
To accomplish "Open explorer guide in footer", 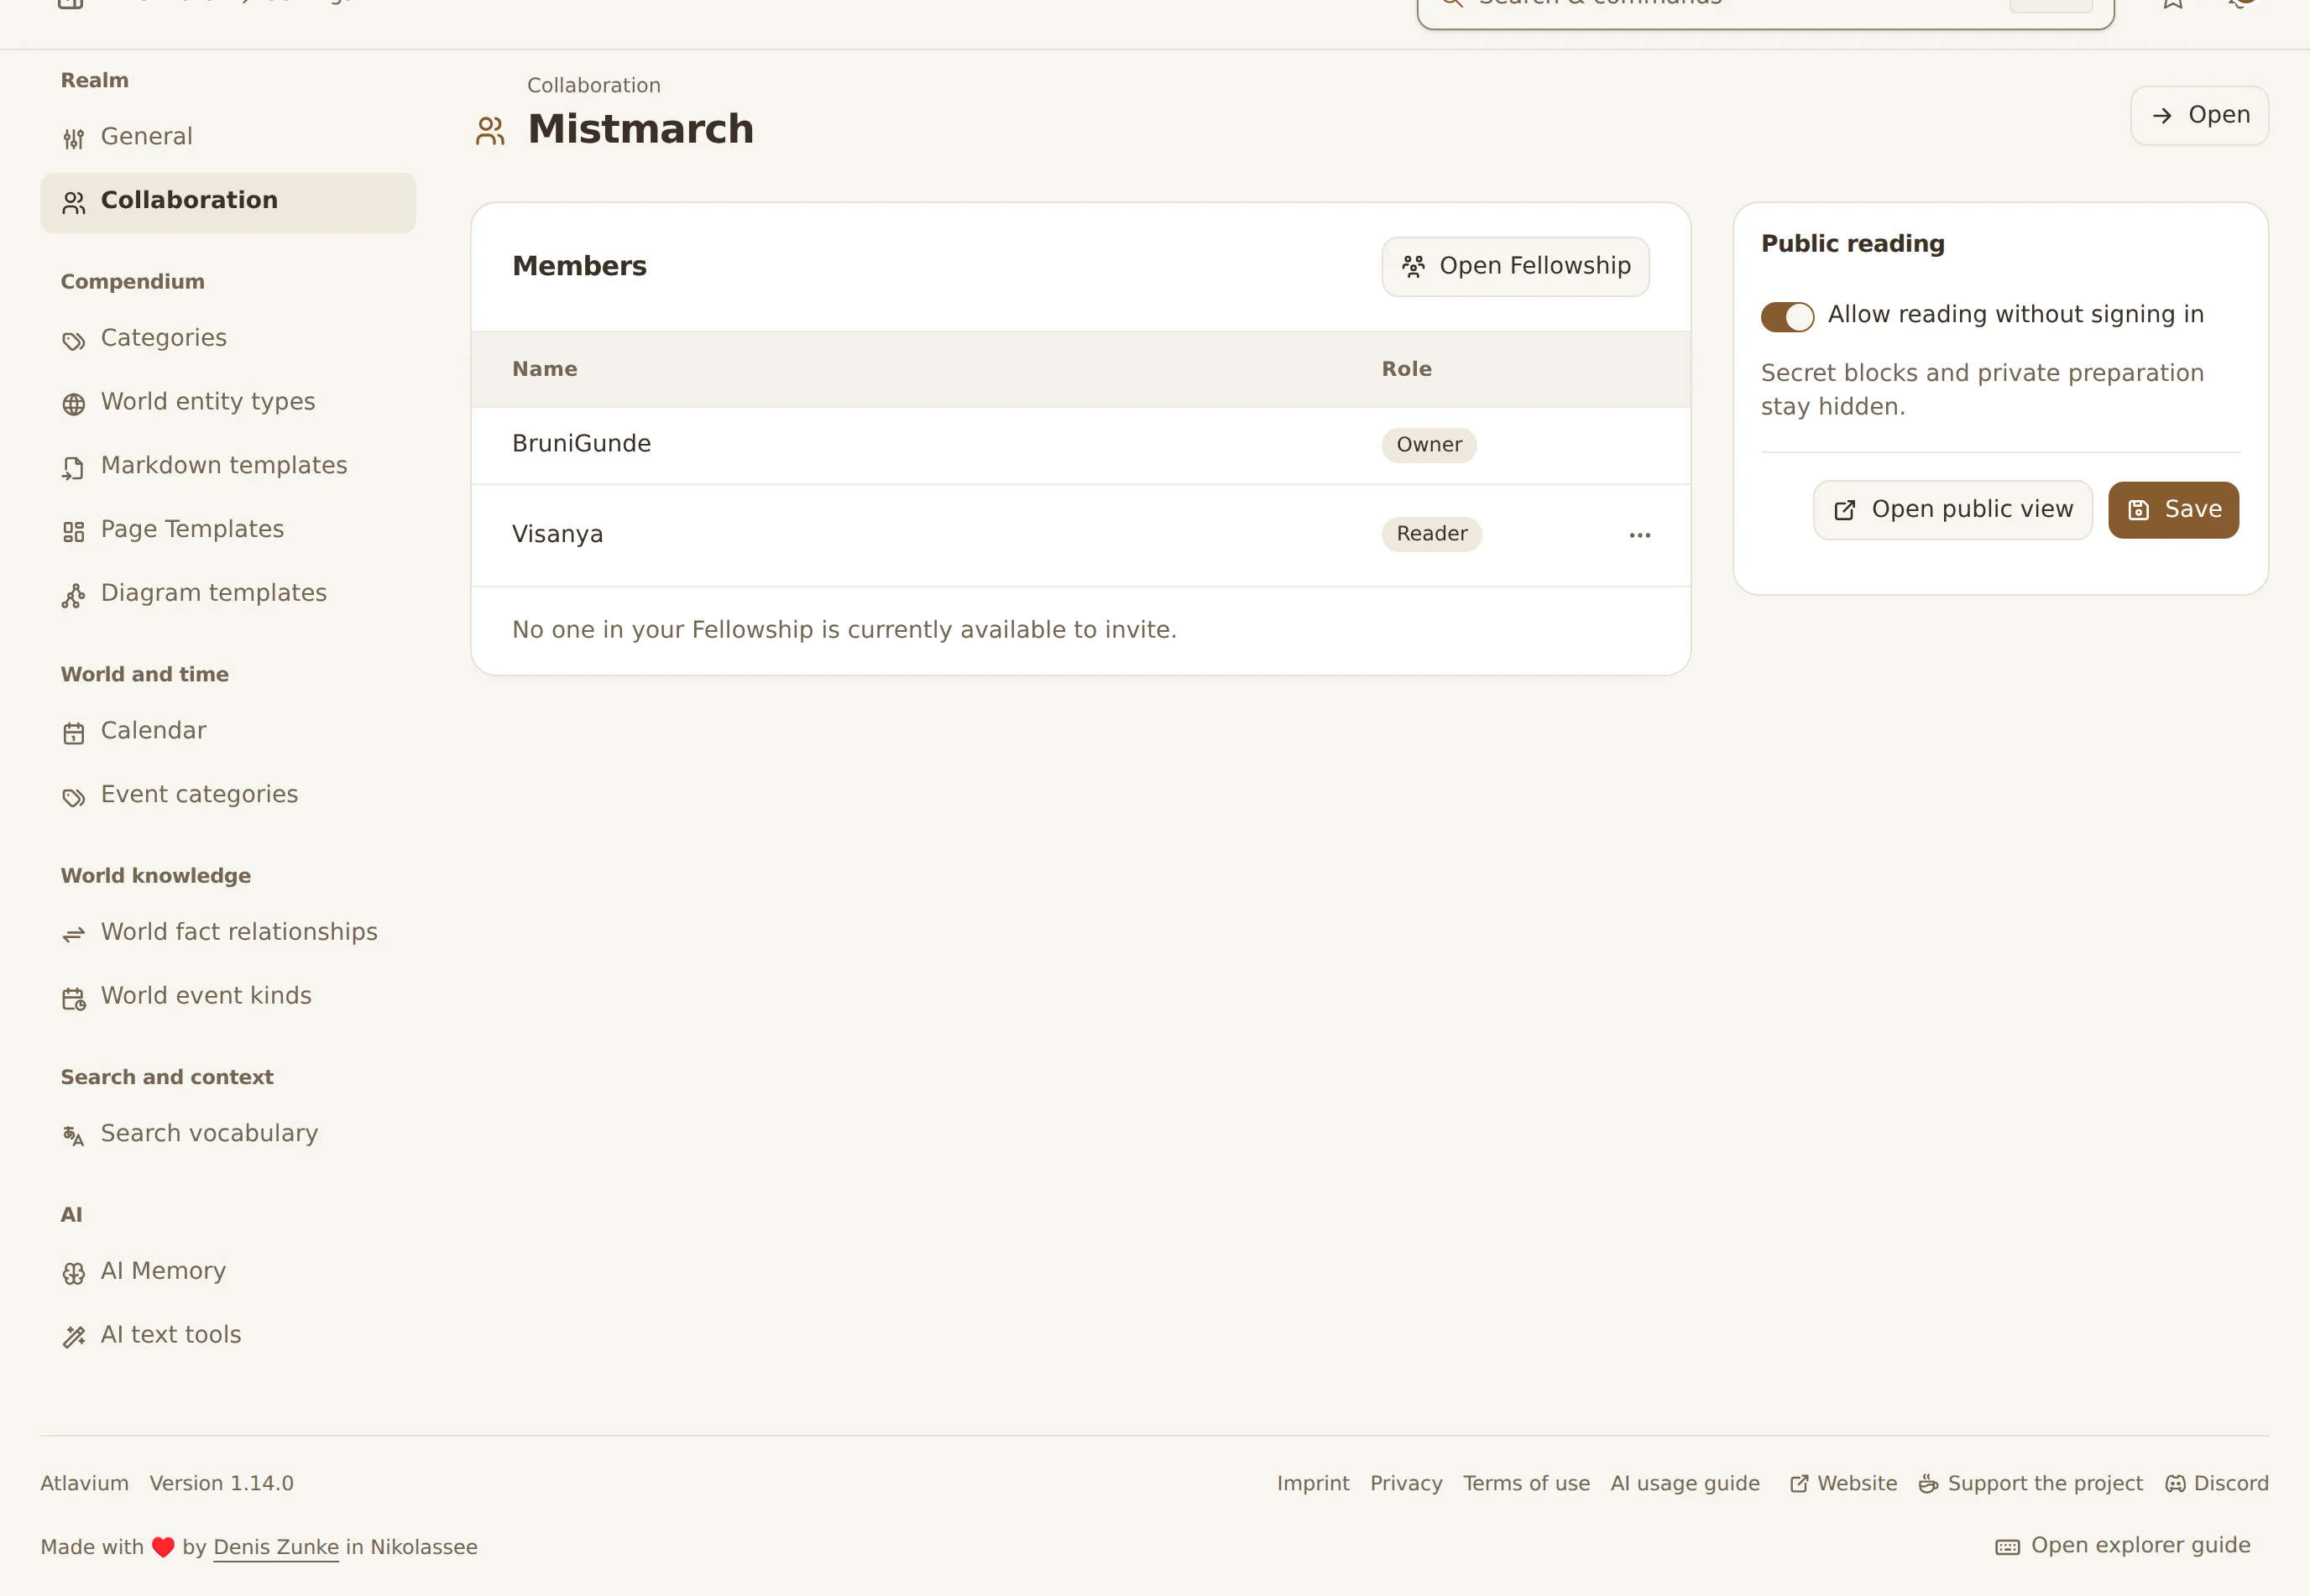I will [x=2123, y=1546].
